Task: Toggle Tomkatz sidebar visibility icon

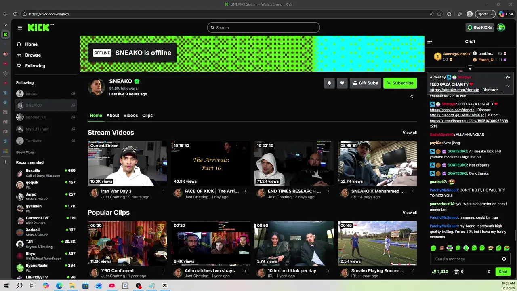Action: 73,141
